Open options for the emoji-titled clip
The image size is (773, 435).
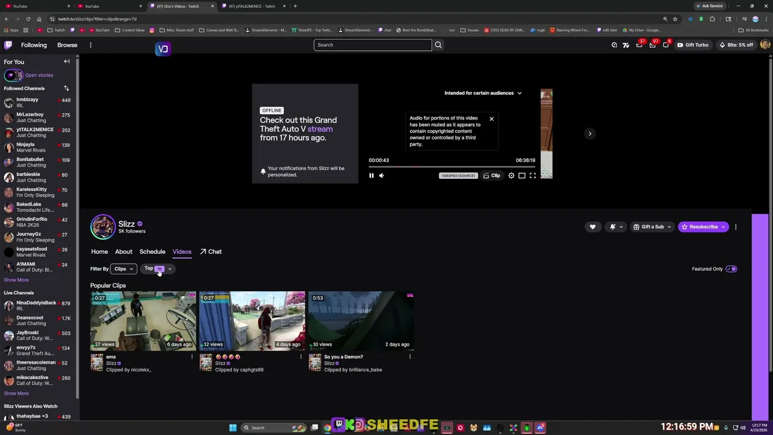[x=301, y=357]
